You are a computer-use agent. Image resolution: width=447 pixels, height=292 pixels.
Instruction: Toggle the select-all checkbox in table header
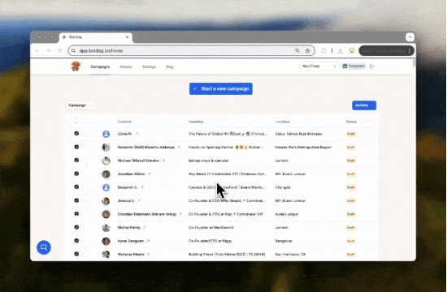coord(76,122)
